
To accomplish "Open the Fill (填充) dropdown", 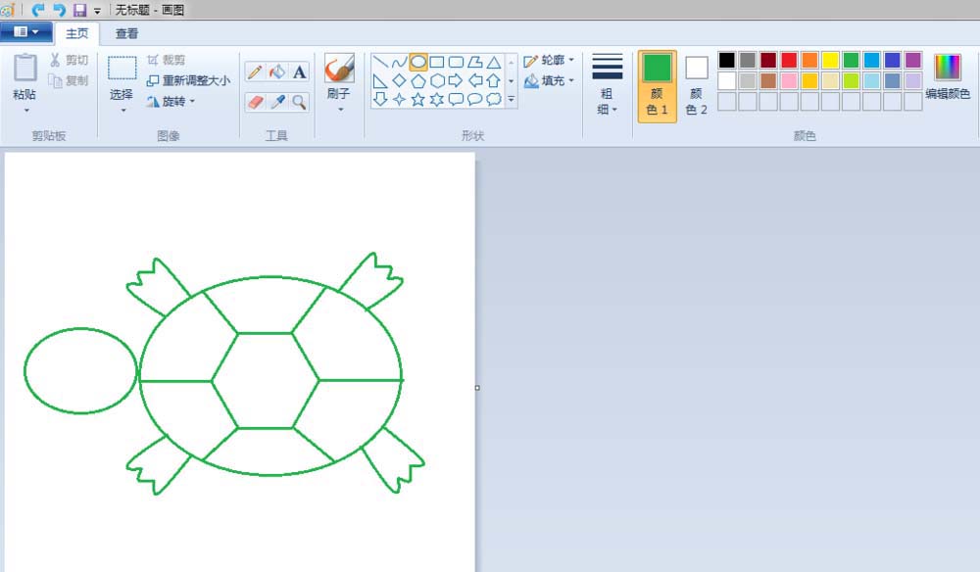I will point(549,80).
